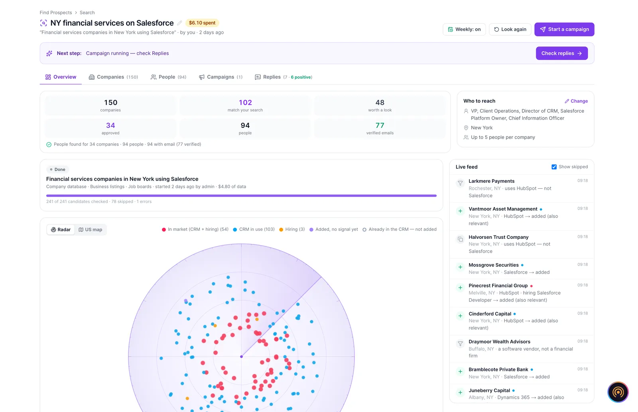Open the People (94) tab
This screenshot has height=412, width=638.
tap(168, 77)
